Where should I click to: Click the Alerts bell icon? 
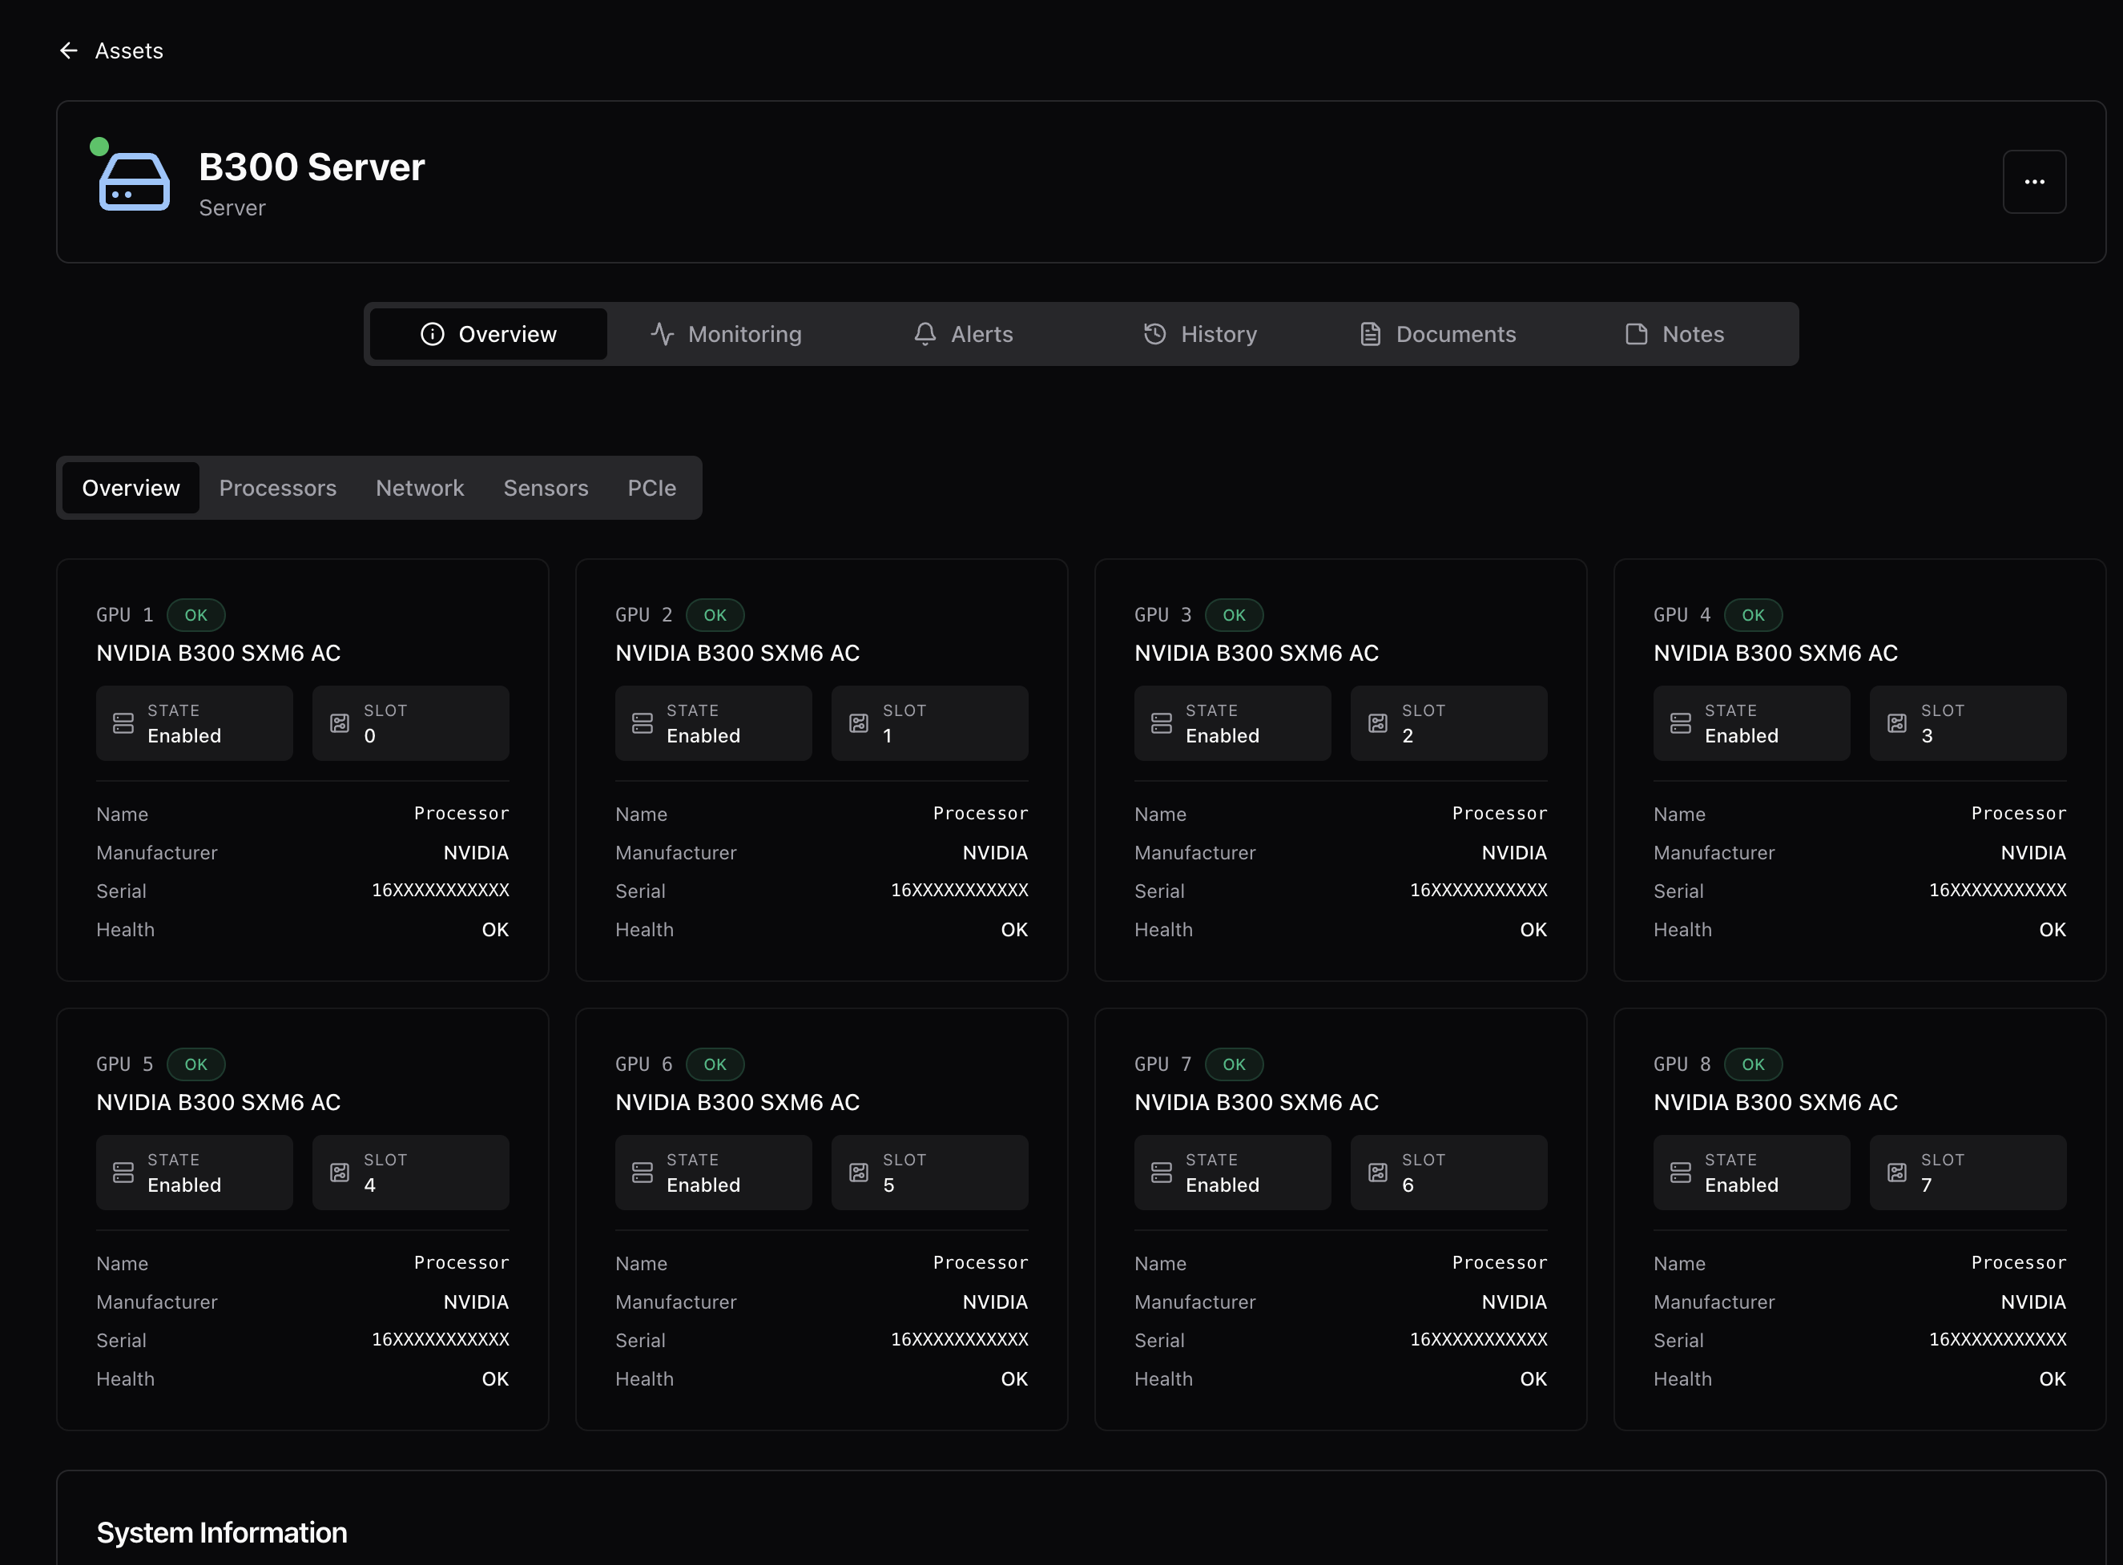click(x=925, y=333)
